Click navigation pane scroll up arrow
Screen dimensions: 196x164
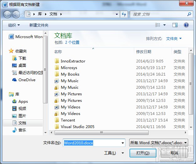(x=45, y=33)
